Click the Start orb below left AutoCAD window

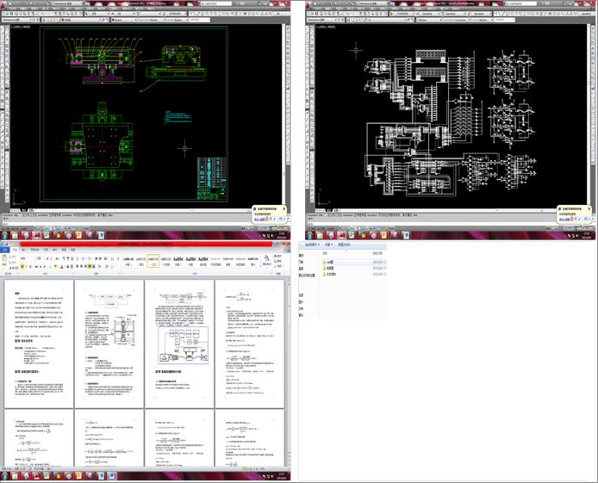tap(4, 235)
